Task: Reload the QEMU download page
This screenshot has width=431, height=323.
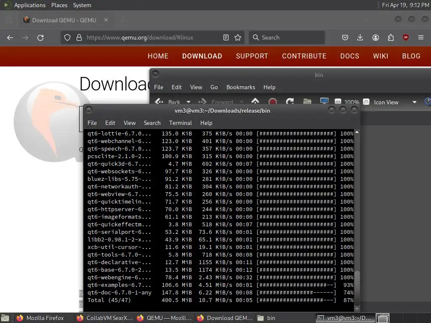Action: click(x=40, y=37)
